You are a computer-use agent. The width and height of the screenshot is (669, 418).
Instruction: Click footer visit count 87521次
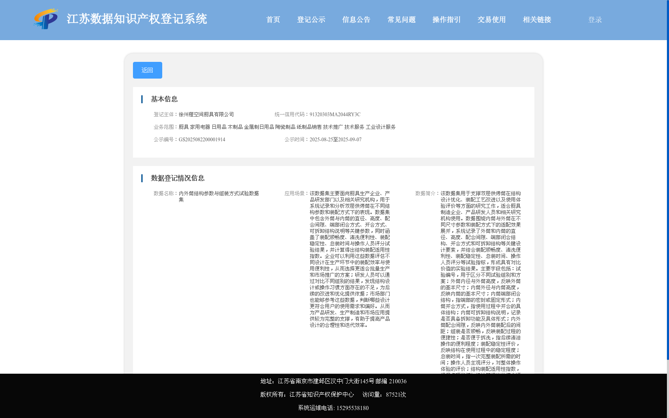(396, 395)
